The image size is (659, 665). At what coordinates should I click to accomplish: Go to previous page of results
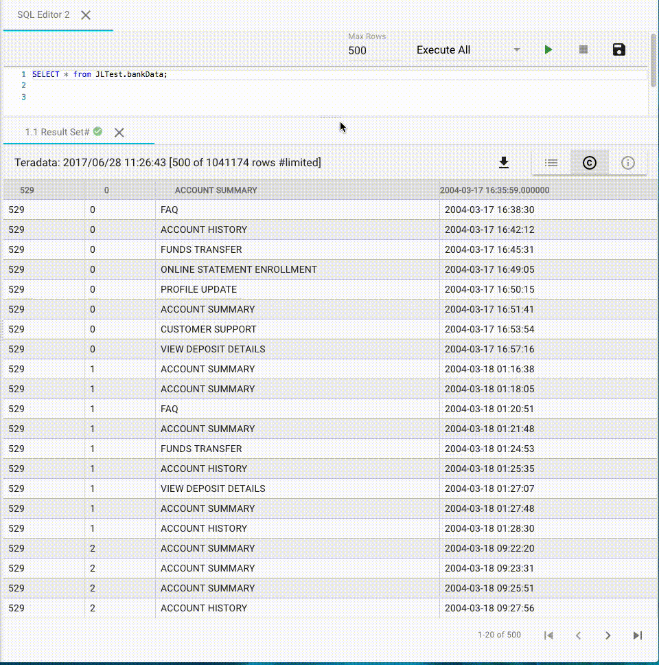tap(578, 635)
